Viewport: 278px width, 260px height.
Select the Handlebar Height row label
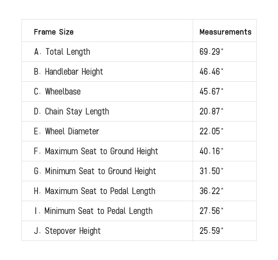tap(68, 72)
